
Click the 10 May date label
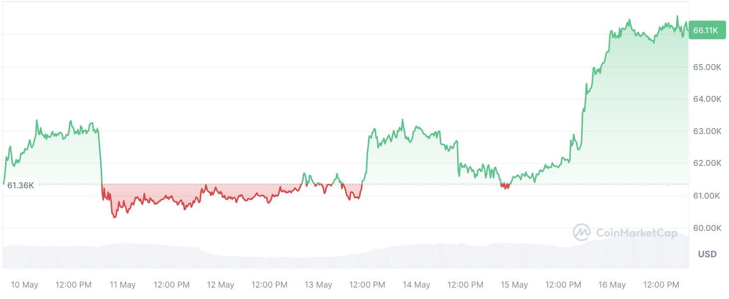tap(24, 285)
